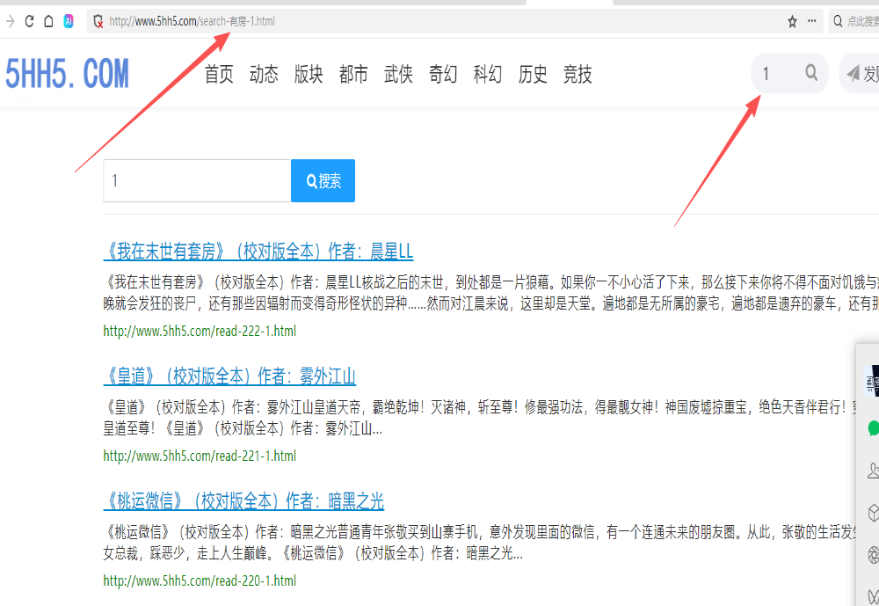The height and width of the screenshot is (606, 879).
Task: Click the cube icon in side panel
Action: pyautogui.click(x=873, y=512)
